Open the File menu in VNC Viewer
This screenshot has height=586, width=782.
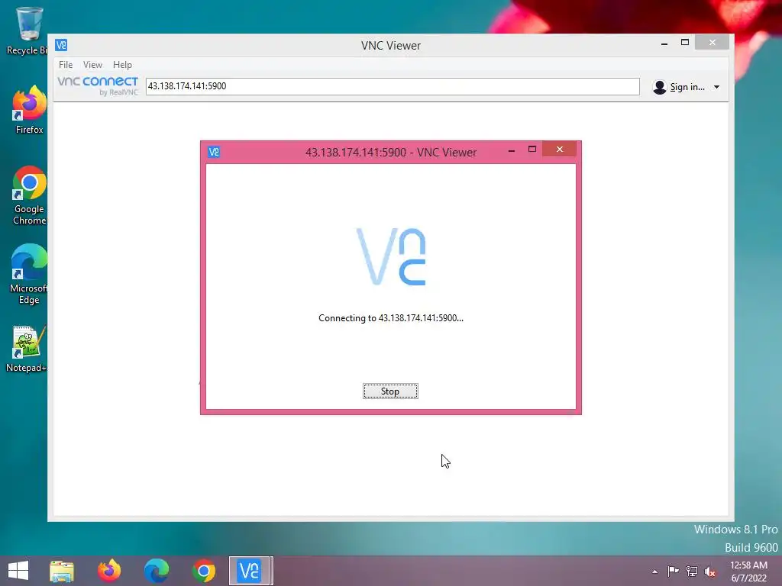point(66,65)
